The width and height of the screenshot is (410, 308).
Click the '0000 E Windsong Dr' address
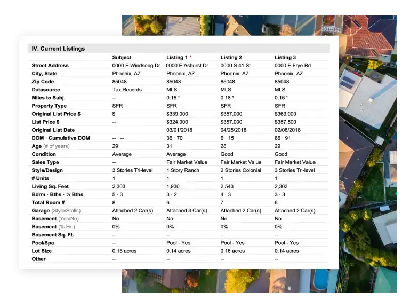pos(136,66)
